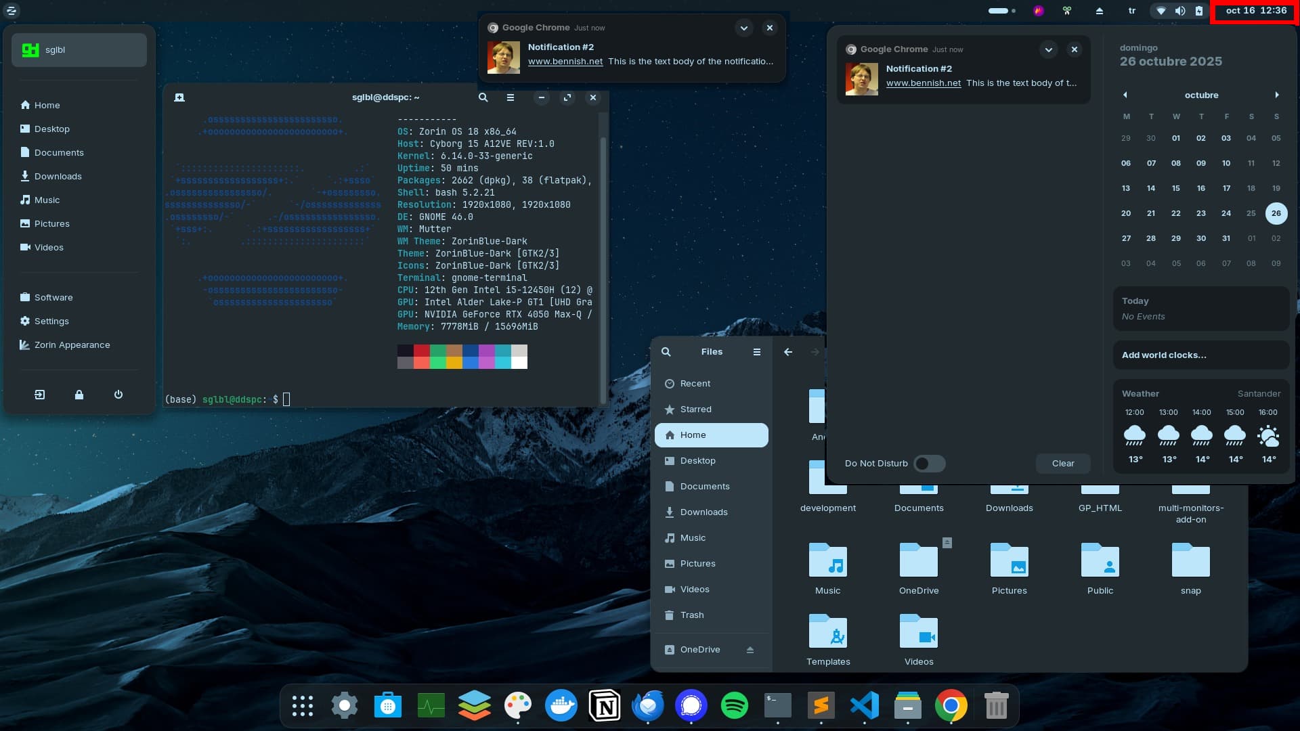
Task: Click the terminal search icon
Action: (483, 97)
